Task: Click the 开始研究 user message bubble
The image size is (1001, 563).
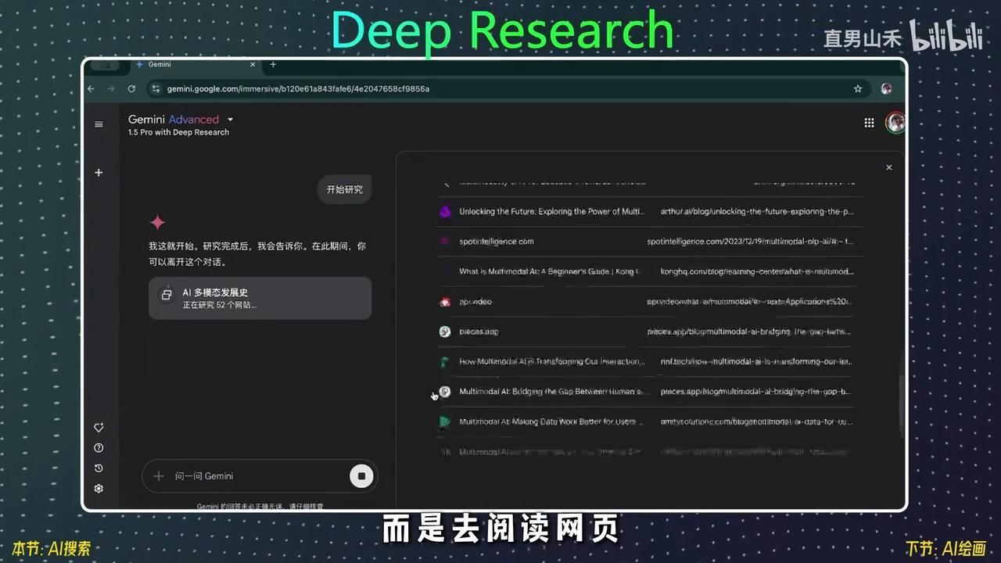Action: tap(345, 189)
